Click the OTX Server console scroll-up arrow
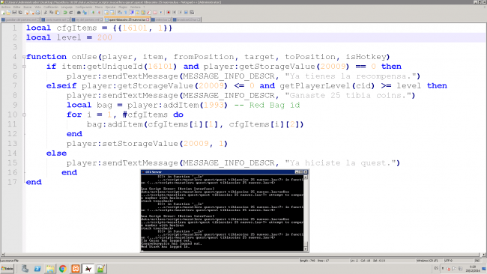This screenshot has width=487, height=274. tap(306, 177)
